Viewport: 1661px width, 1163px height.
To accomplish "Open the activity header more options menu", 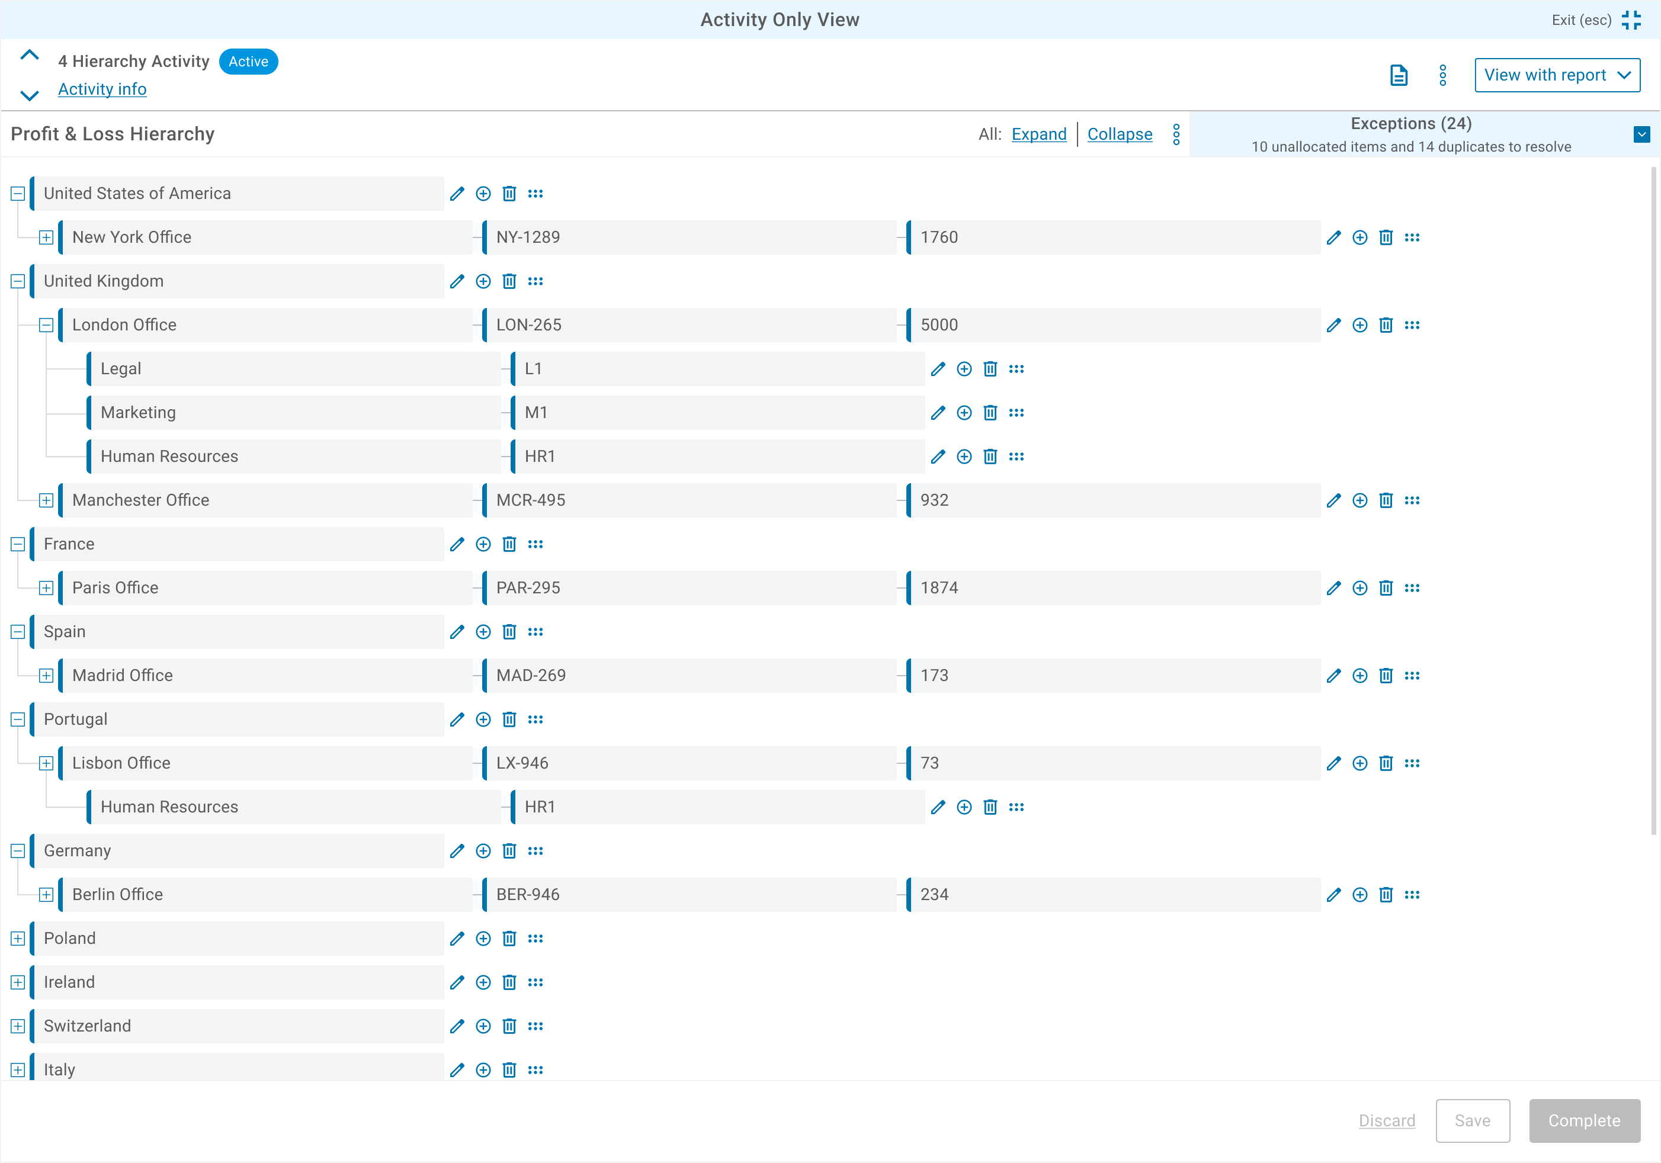I will click(x=1442, y=75).
